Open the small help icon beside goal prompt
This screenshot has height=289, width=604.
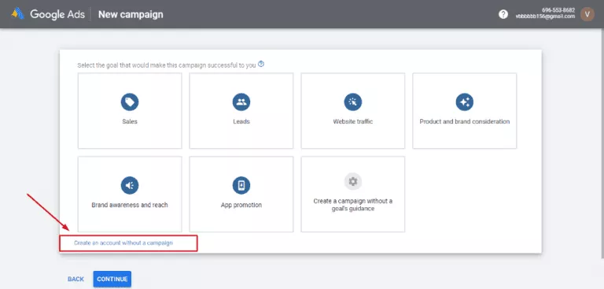click(x=261, y=64)
